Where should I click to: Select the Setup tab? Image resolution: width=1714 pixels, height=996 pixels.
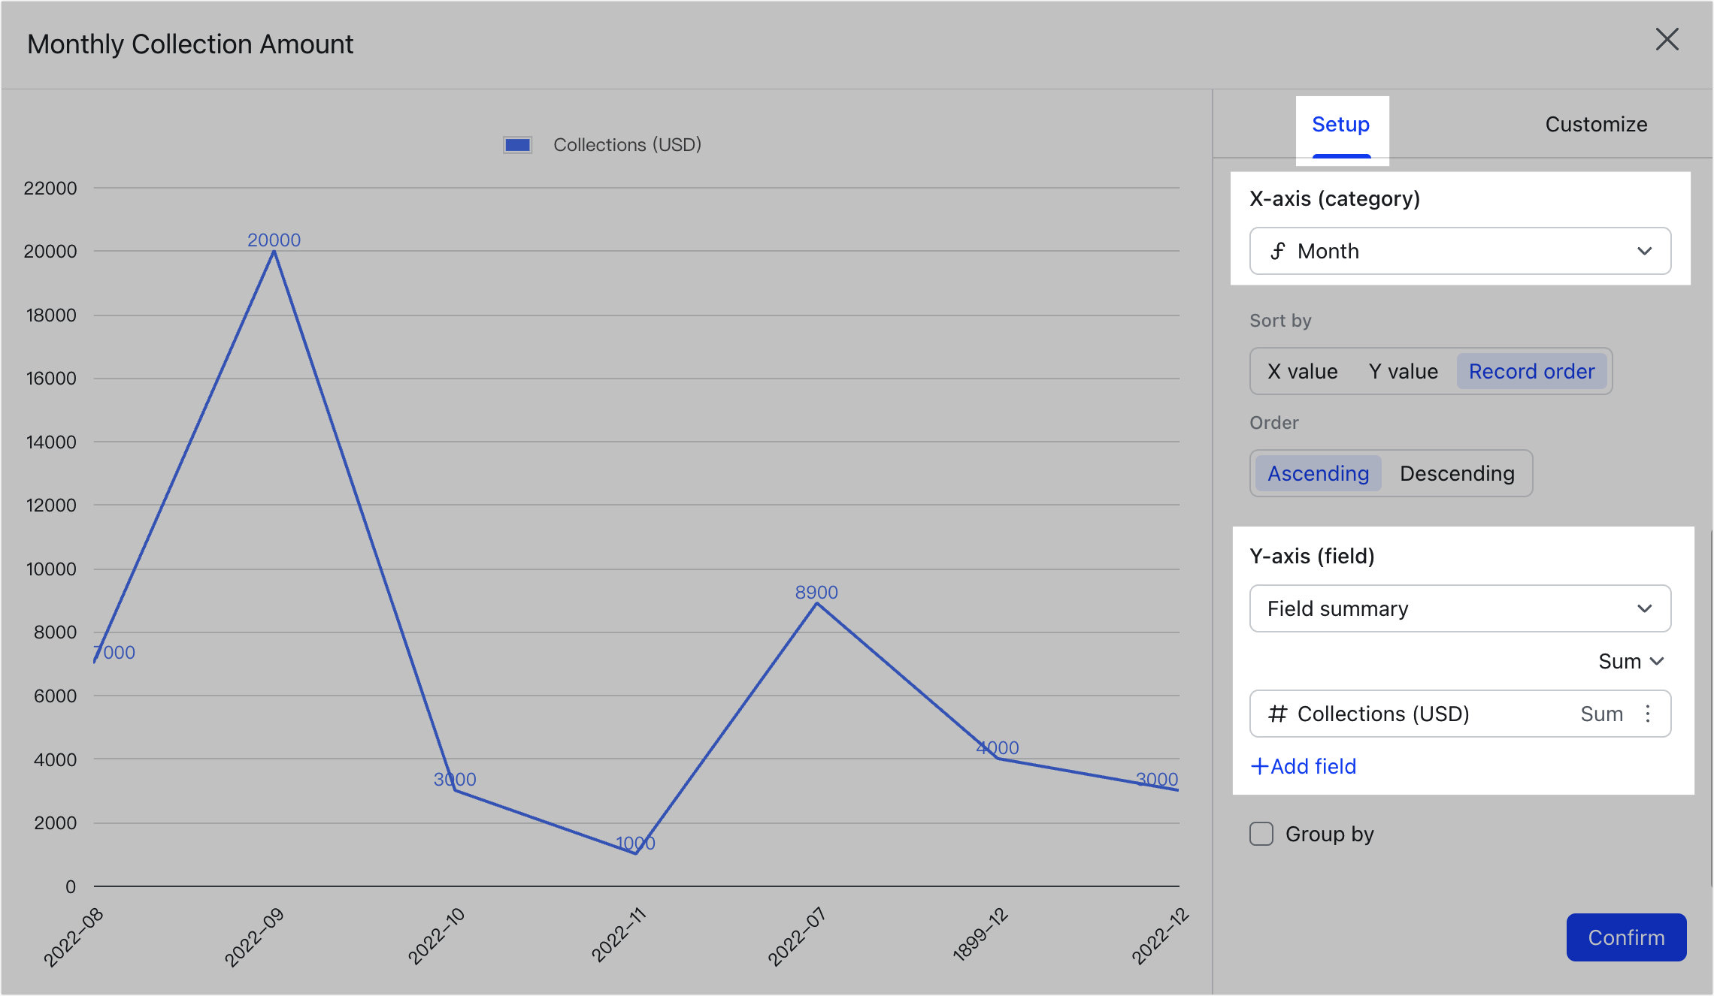click(x=1341, y=124)
